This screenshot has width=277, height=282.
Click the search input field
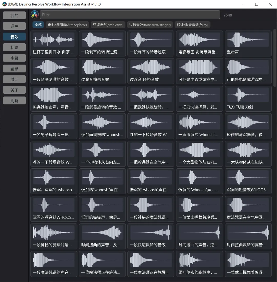130,15
